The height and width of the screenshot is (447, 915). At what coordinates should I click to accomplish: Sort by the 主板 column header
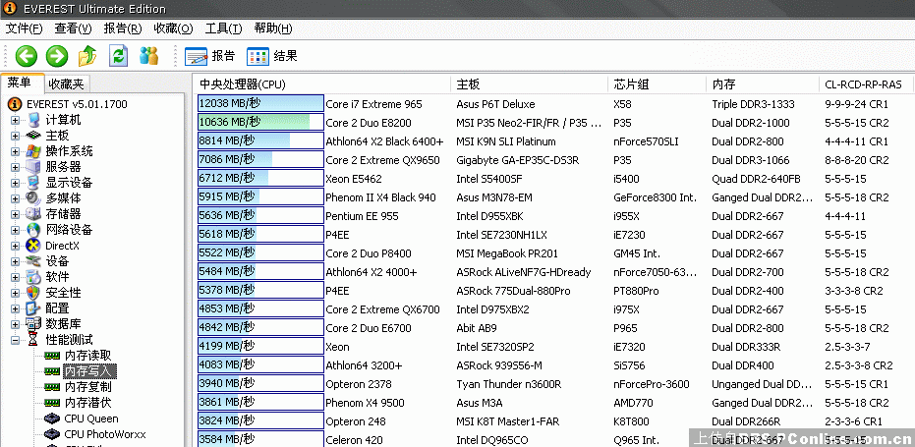tap(530, 84)
